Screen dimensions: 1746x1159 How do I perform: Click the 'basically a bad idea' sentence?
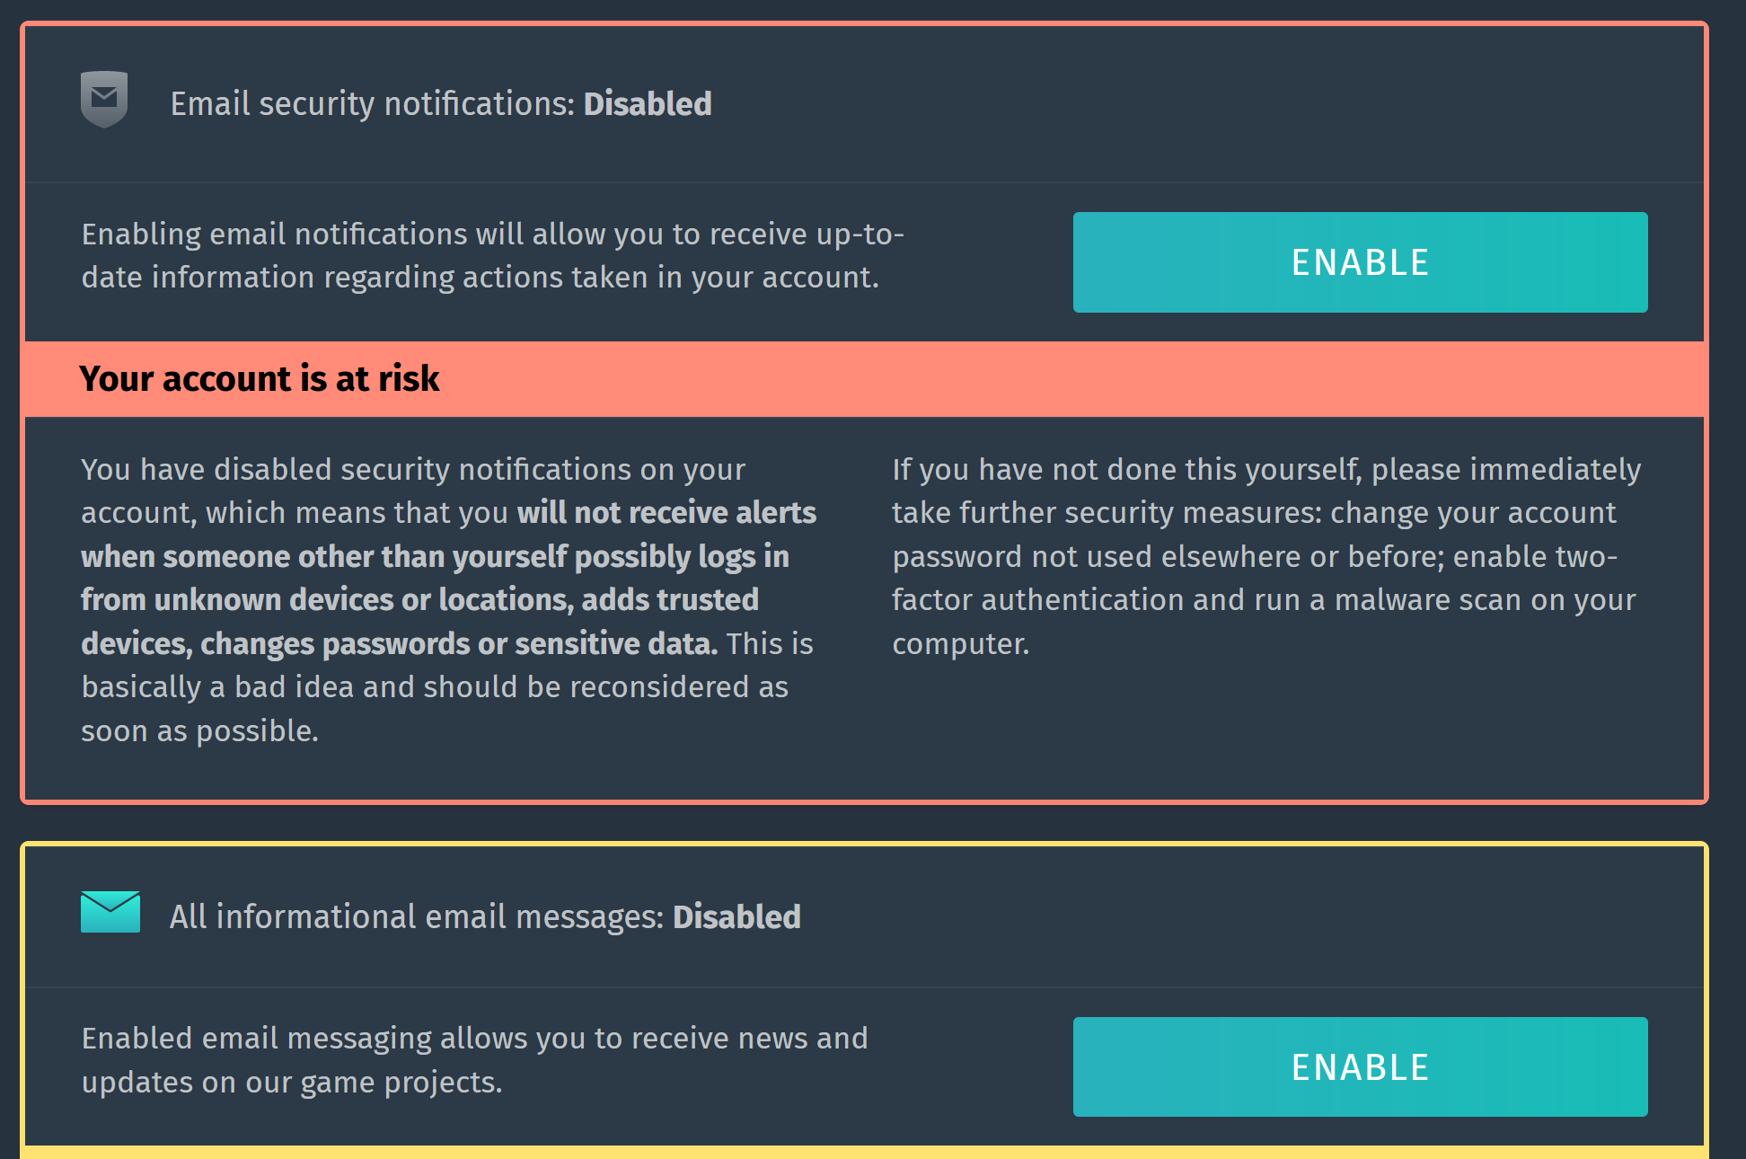tap(435, 687)
